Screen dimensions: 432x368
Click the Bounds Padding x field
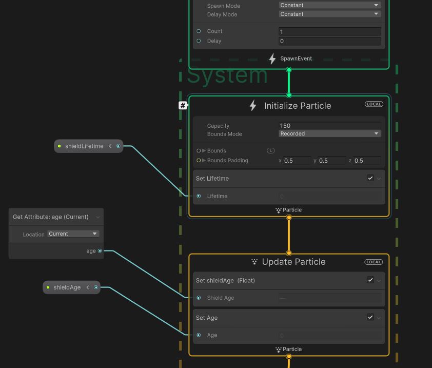tap(297, 161)
